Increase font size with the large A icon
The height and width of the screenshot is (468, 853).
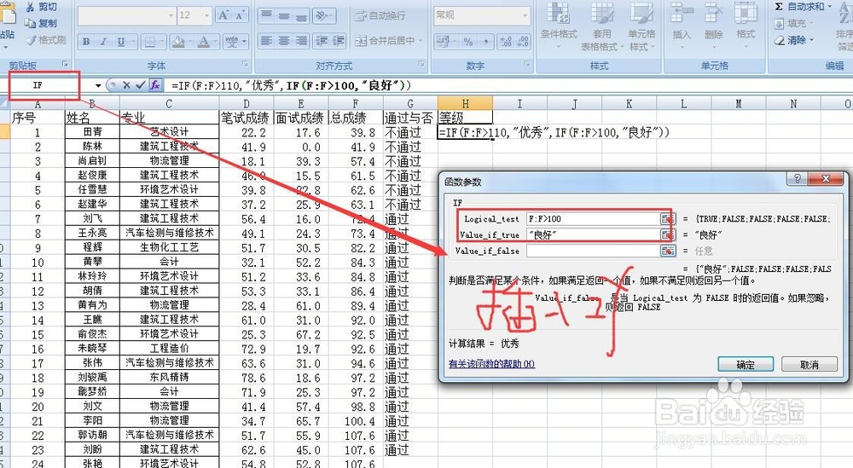[x=223, y=15]
